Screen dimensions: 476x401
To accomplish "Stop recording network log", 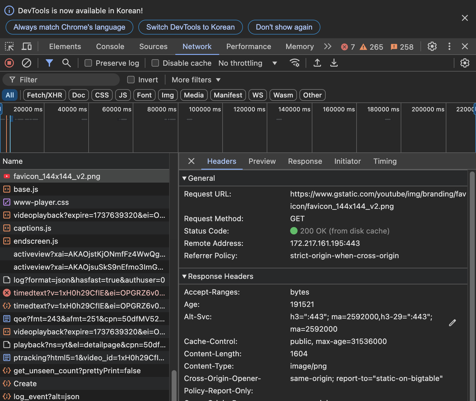I will click(x=9, y=63).
